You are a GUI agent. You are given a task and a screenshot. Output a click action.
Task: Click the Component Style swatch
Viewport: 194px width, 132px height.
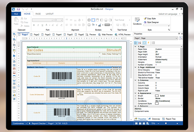[x=157, y=104]
